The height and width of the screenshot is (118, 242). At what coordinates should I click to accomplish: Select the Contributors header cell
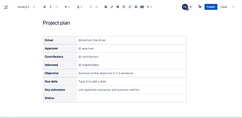tap(60, 57)
